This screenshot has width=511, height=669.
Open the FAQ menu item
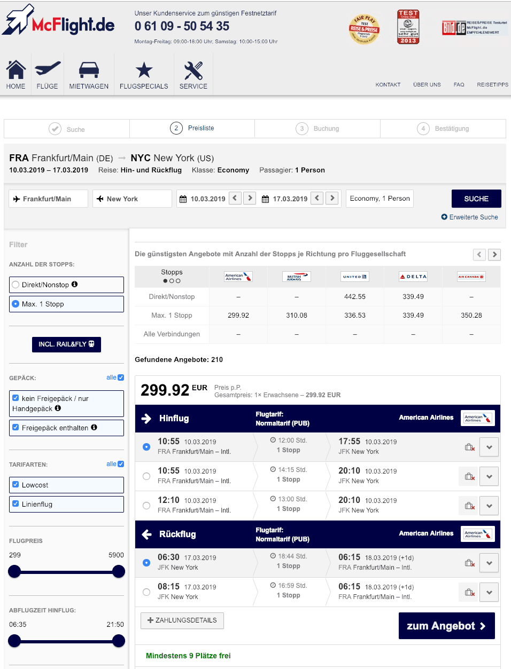click(459, 84)
